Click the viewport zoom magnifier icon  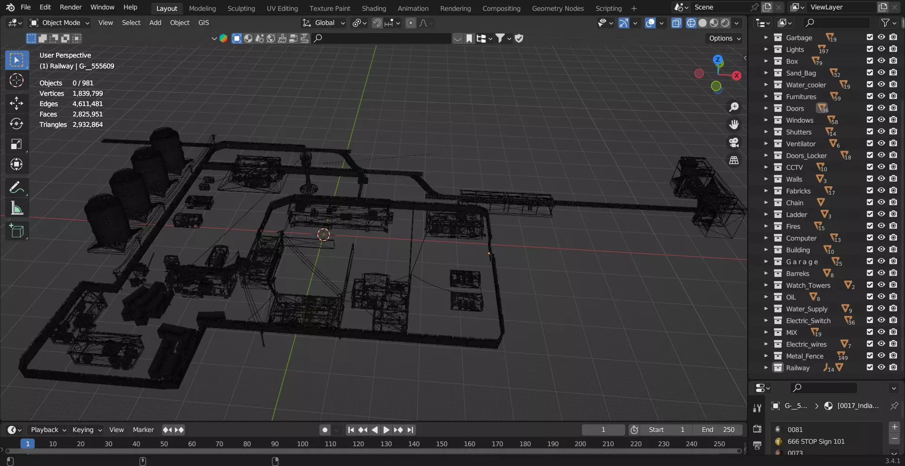pyautogui.click(x=734, y=107)
